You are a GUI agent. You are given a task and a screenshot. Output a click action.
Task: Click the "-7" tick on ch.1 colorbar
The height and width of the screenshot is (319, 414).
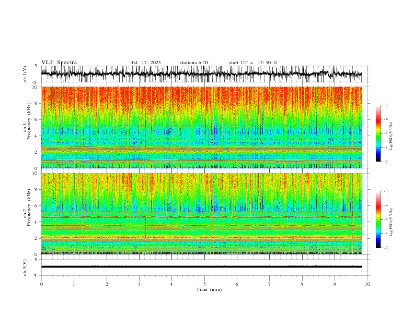[x=386, y=162]
